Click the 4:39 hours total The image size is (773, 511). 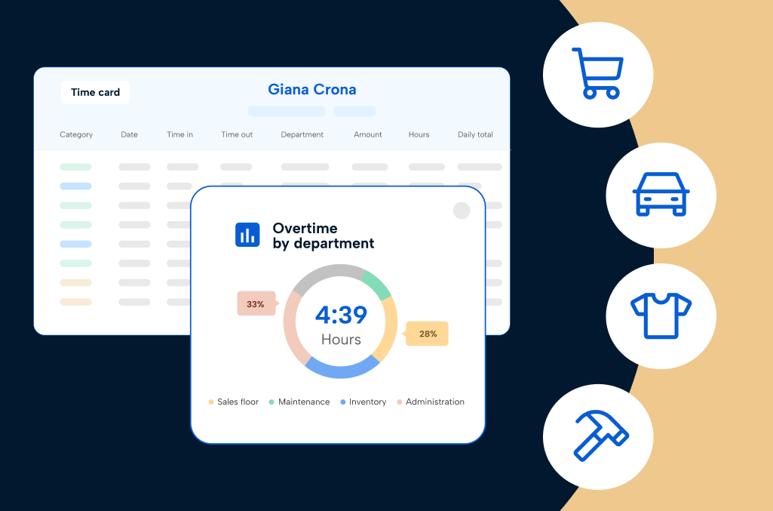tap(341, 315)
